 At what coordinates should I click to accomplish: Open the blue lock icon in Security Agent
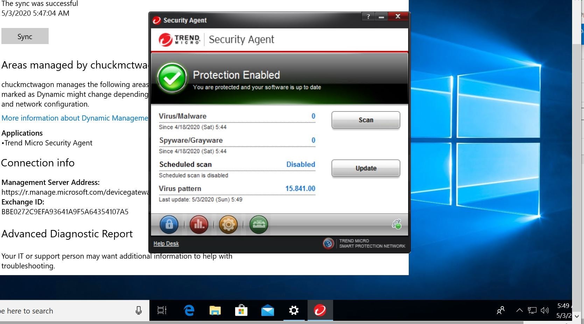click(169, 224)
